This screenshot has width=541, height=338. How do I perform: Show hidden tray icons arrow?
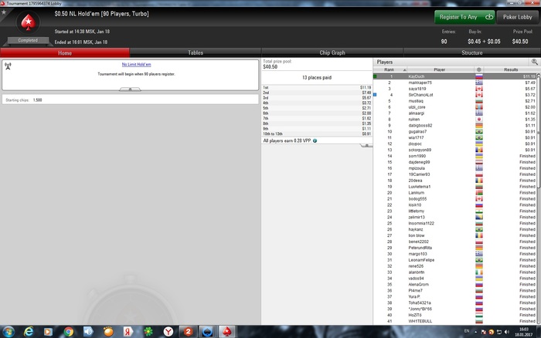476,332
